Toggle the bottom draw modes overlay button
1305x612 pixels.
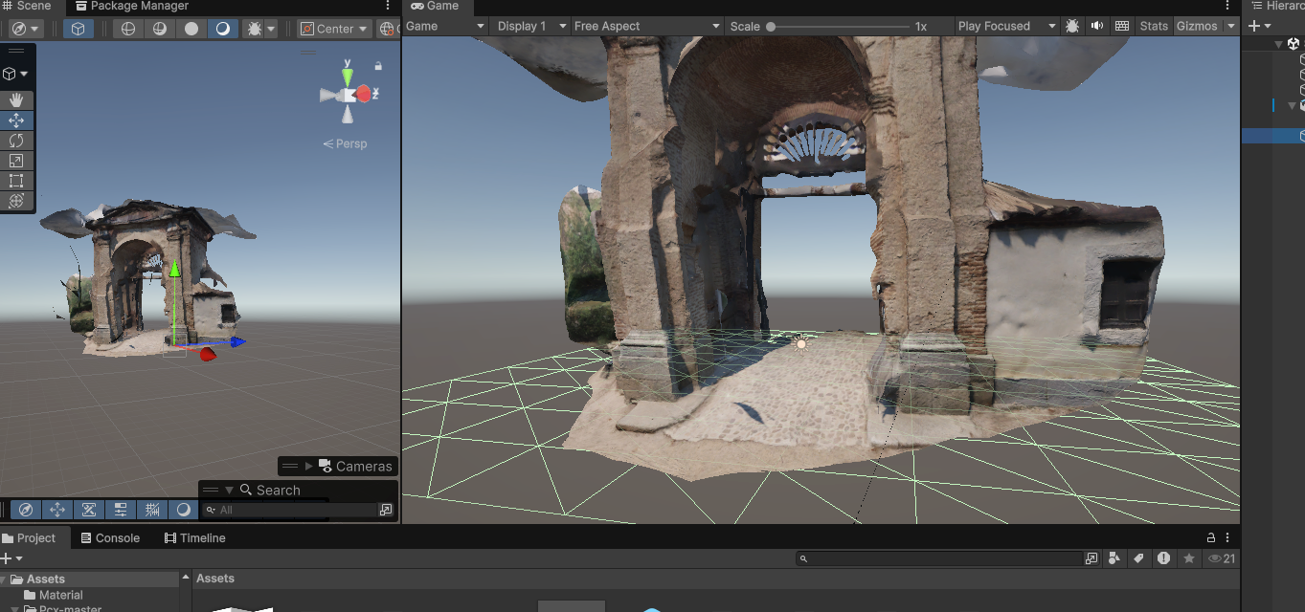point(184,510)
